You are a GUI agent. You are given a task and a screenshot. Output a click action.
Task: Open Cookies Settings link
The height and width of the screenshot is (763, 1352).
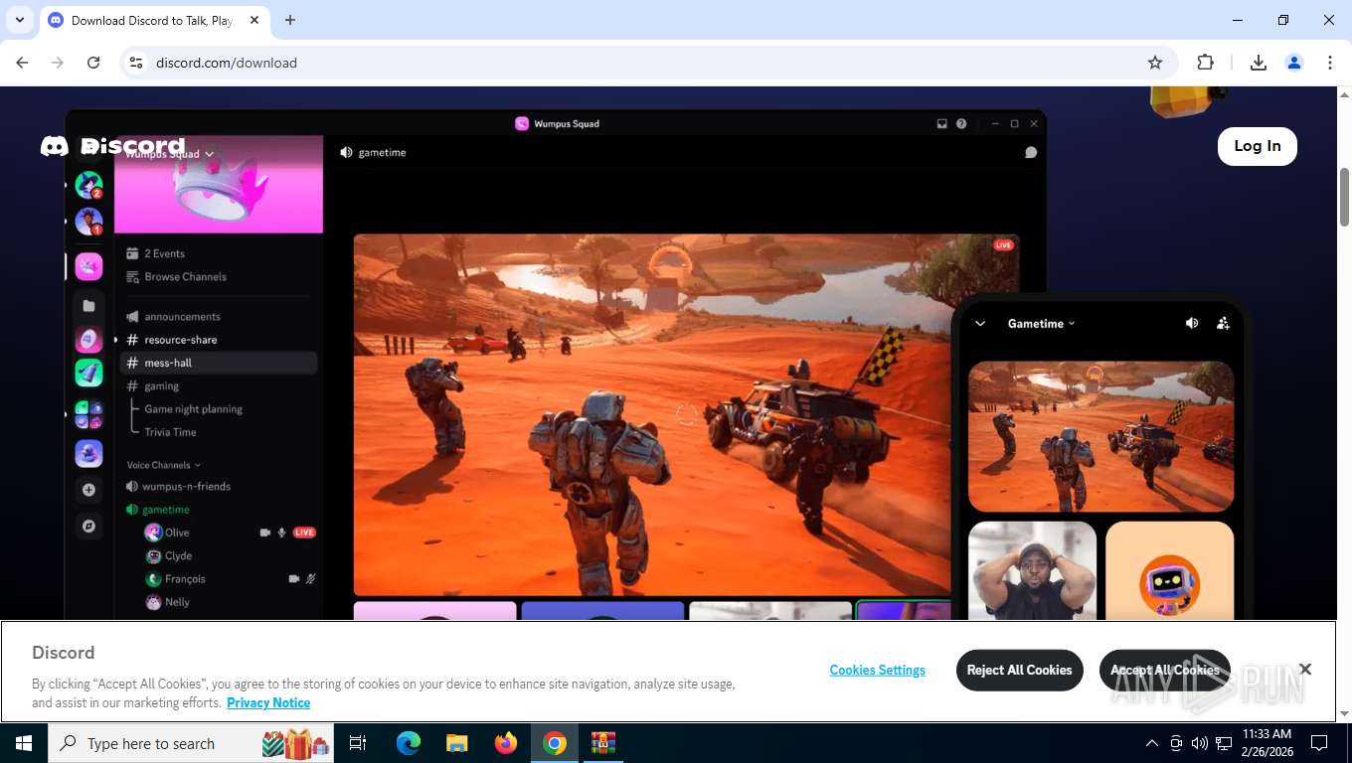[x=878, y=671]
